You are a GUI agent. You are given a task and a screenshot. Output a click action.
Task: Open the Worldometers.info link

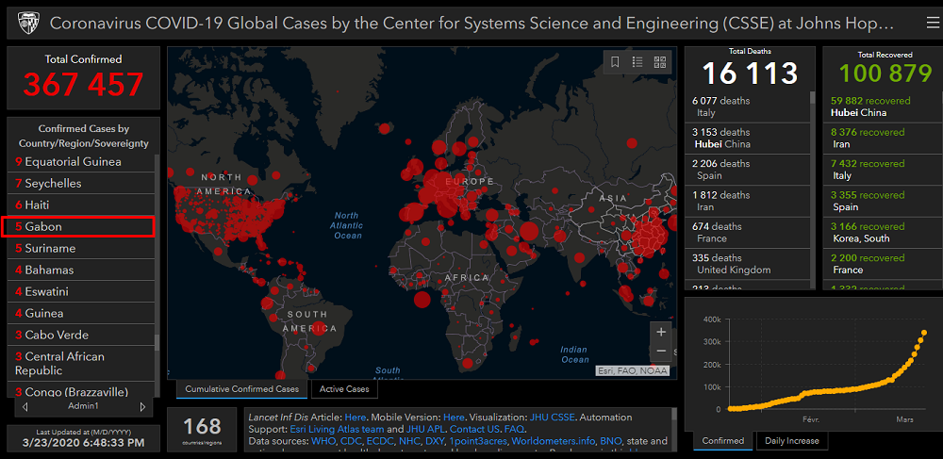tap(553, 441)
